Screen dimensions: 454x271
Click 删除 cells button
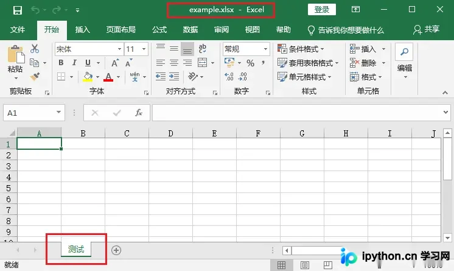pyautogui.click(x=363, y=63)
